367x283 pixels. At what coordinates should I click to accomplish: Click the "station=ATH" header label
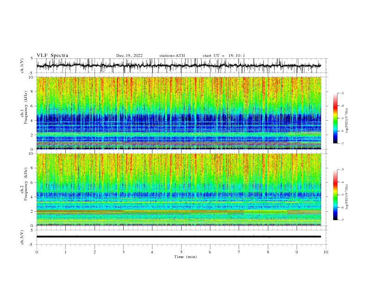point(172,55)
